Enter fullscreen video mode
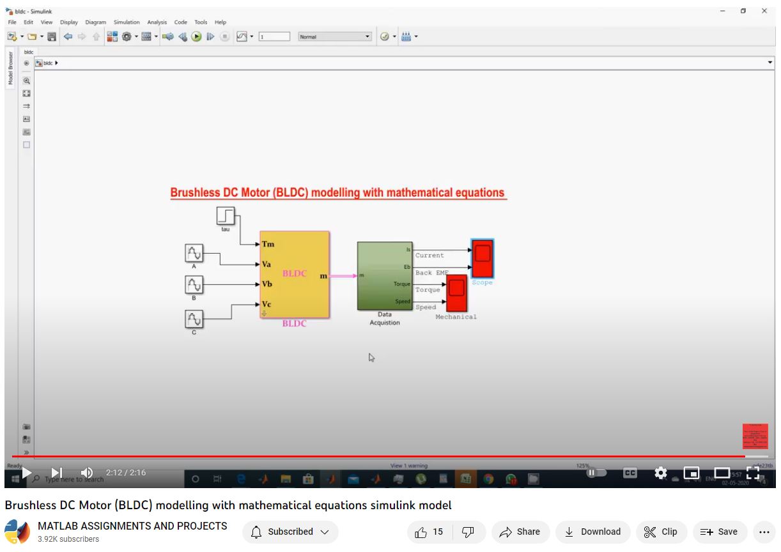Image resolution: width=781 pixels, height=552 pixels. [753, 473]
